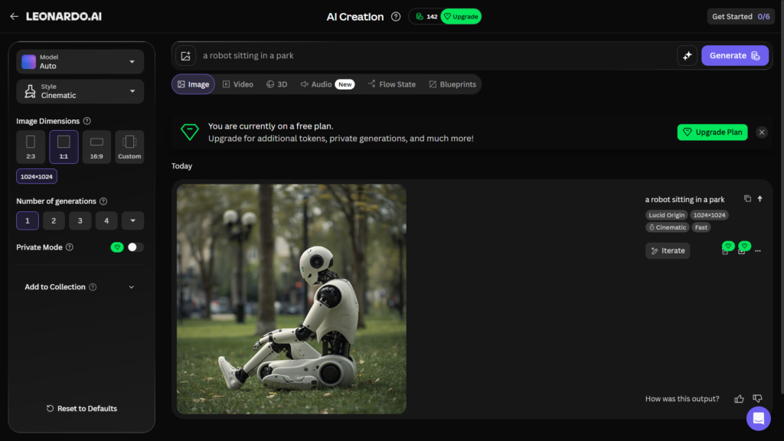
Task: Open the Model Auto dropdown
Action: [80, 61]
